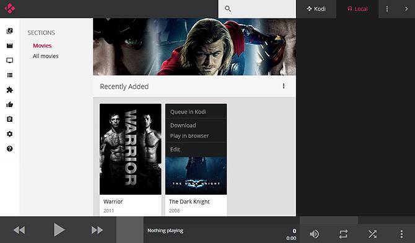Click the playback progress bar
415x243 pixels.
point(222,220)
